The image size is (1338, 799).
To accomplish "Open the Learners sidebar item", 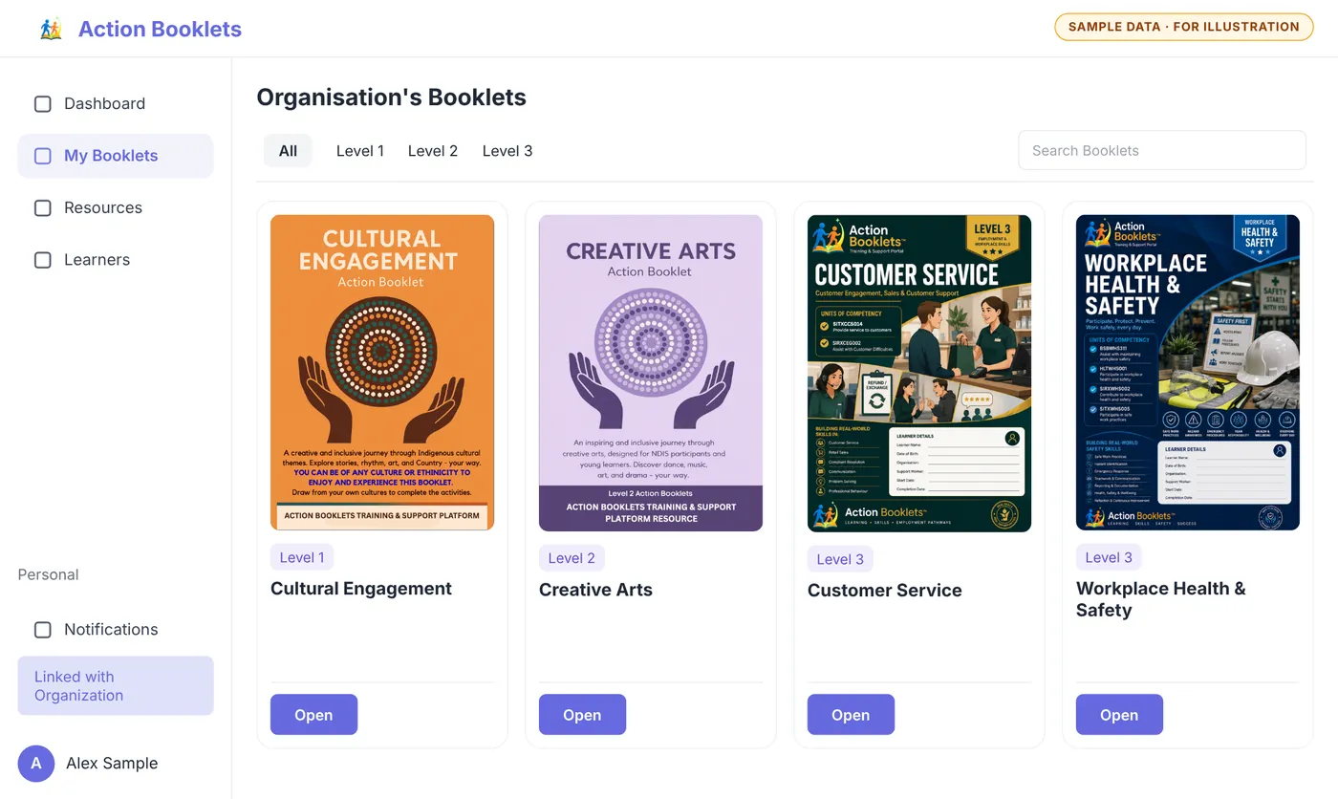I will point(116,260).
